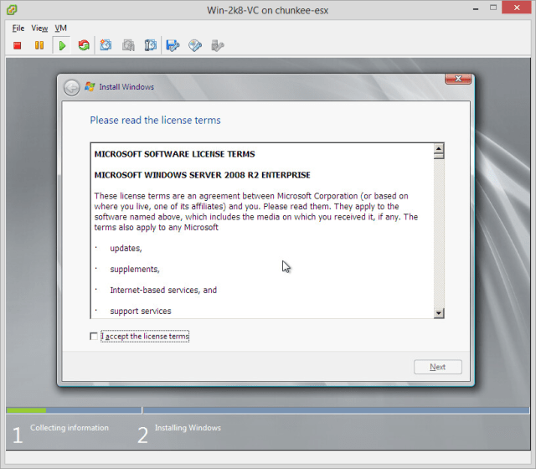Viewport: 536px width, 469px height.
Task: Click the installation progress bar
Action: click(268, 410)
